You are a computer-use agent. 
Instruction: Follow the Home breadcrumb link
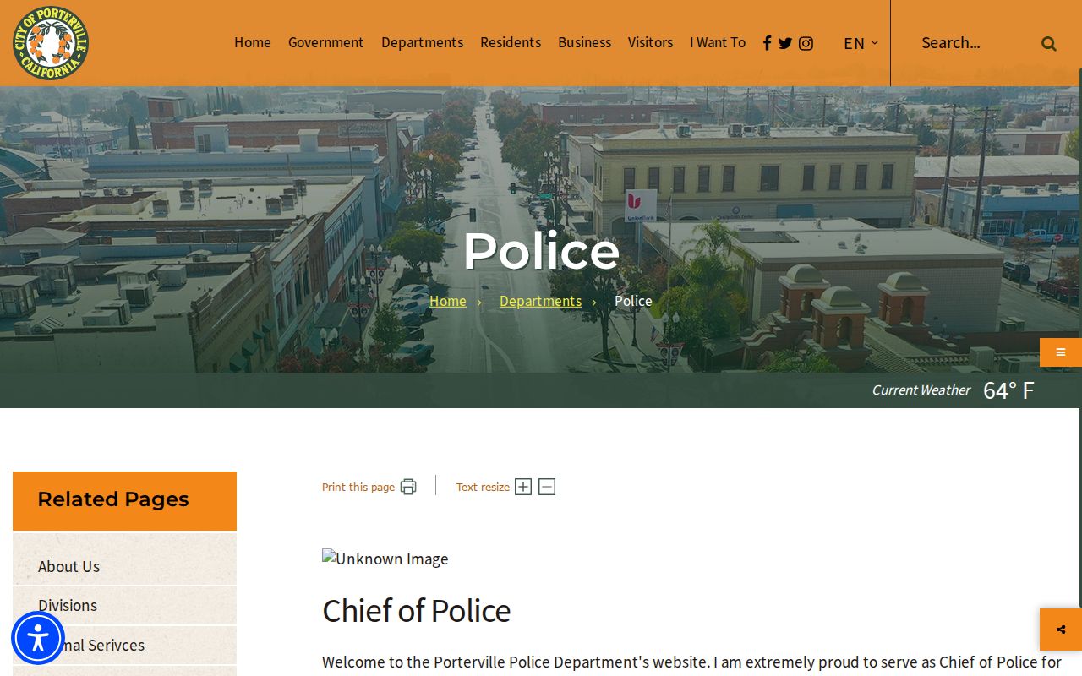(x=448, y=301)
